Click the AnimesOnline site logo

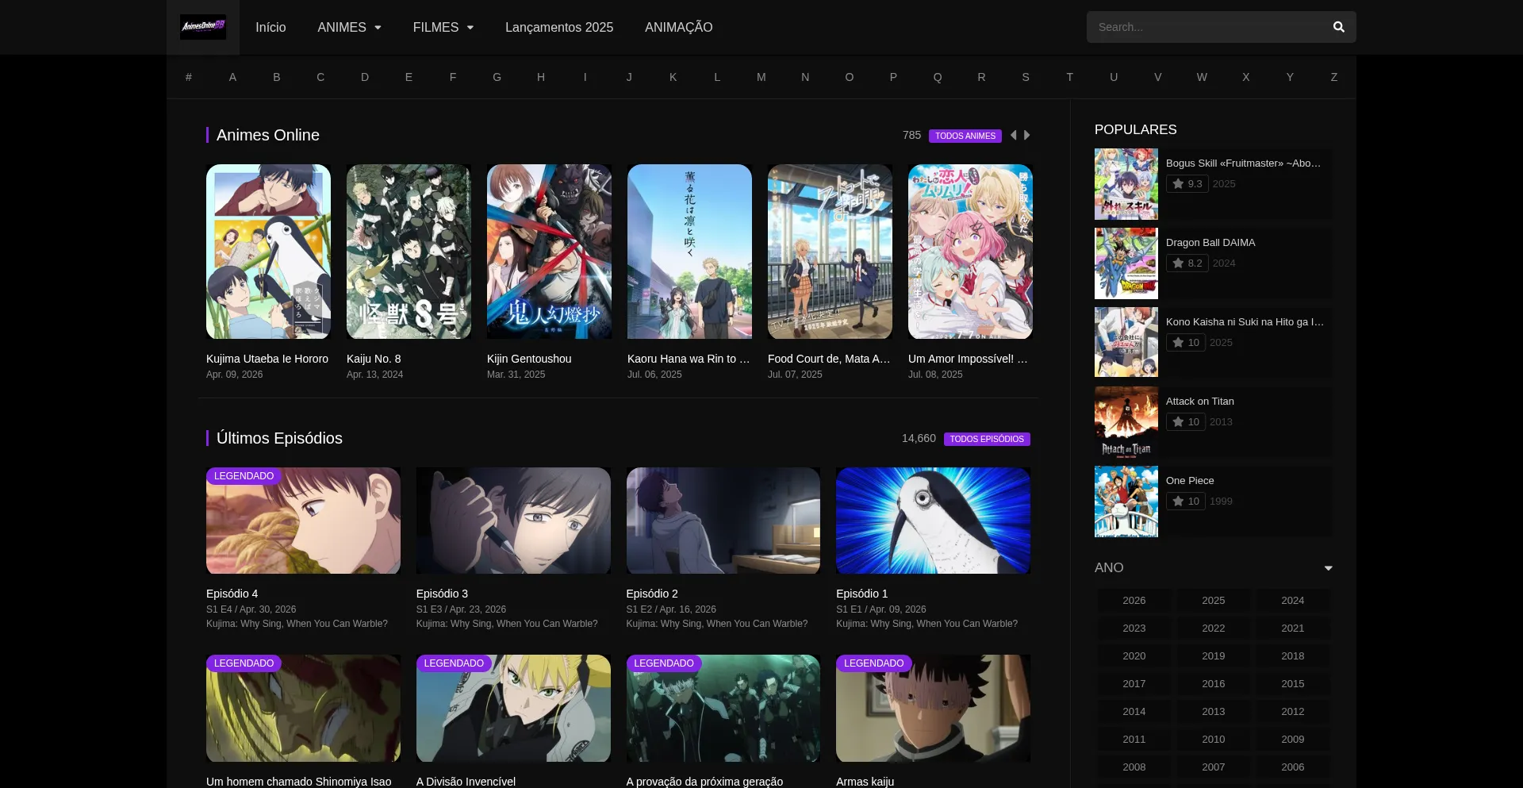point(203,27)
